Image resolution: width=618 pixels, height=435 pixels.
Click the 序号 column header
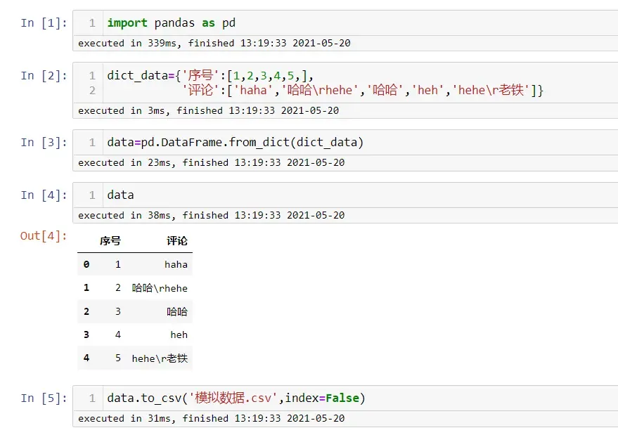110,241
